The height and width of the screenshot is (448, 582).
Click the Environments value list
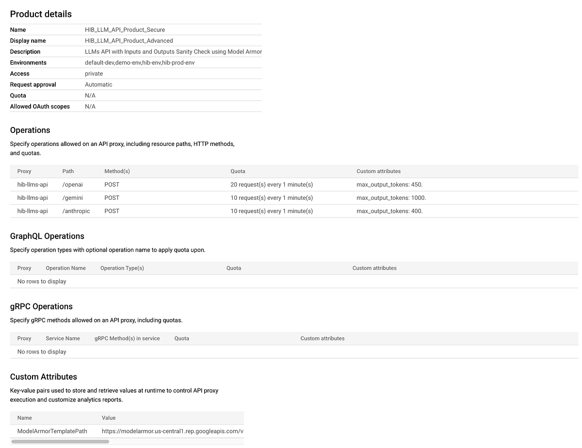pos(140,63)
